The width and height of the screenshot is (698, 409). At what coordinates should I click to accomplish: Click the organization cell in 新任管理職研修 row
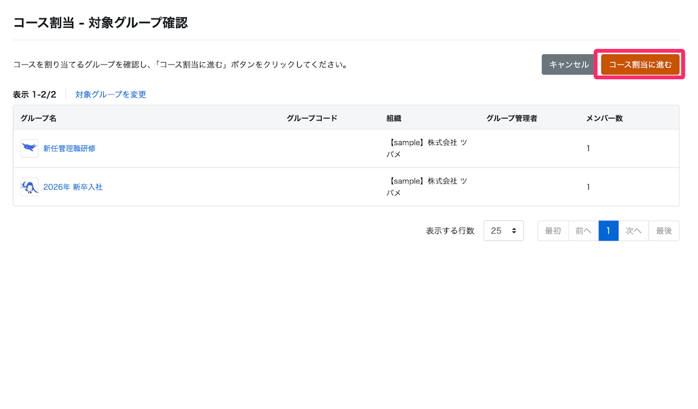pos(427,148)
